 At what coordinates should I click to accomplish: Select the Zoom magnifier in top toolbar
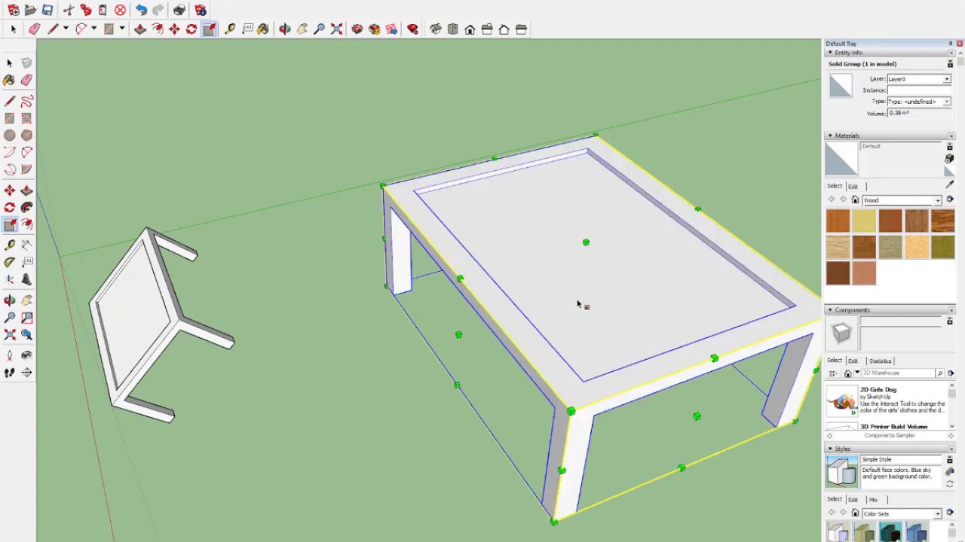(319, 29)
